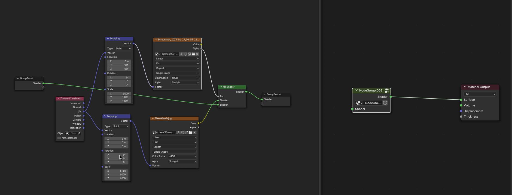Collapse the Texture Coordinate node
512x195 pixels.
coord(58,99)
